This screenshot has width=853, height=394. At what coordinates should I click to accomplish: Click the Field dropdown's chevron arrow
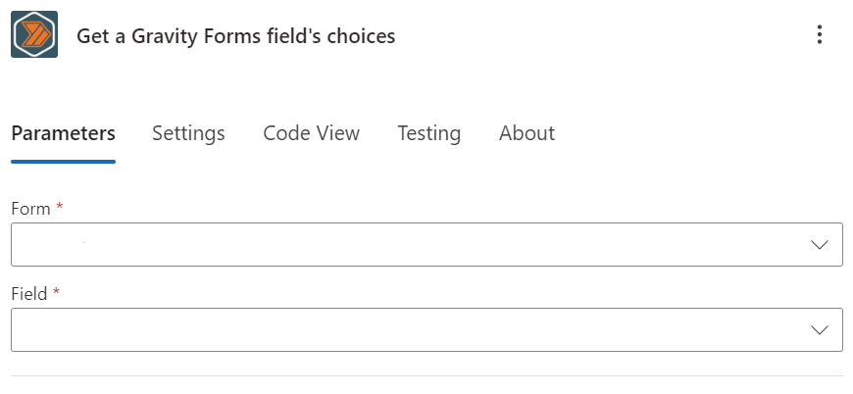pyautogui.click(x=820, y=330)
